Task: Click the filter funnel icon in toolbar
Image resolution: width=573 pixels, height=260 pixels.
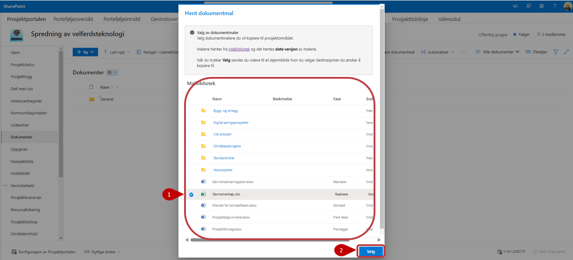Action: [x=555, y=52]
